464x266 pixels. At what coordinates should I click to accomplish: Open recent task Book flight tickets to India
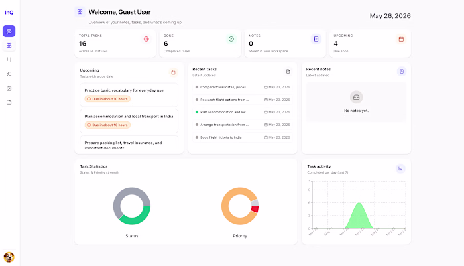(x=243, y=137)
